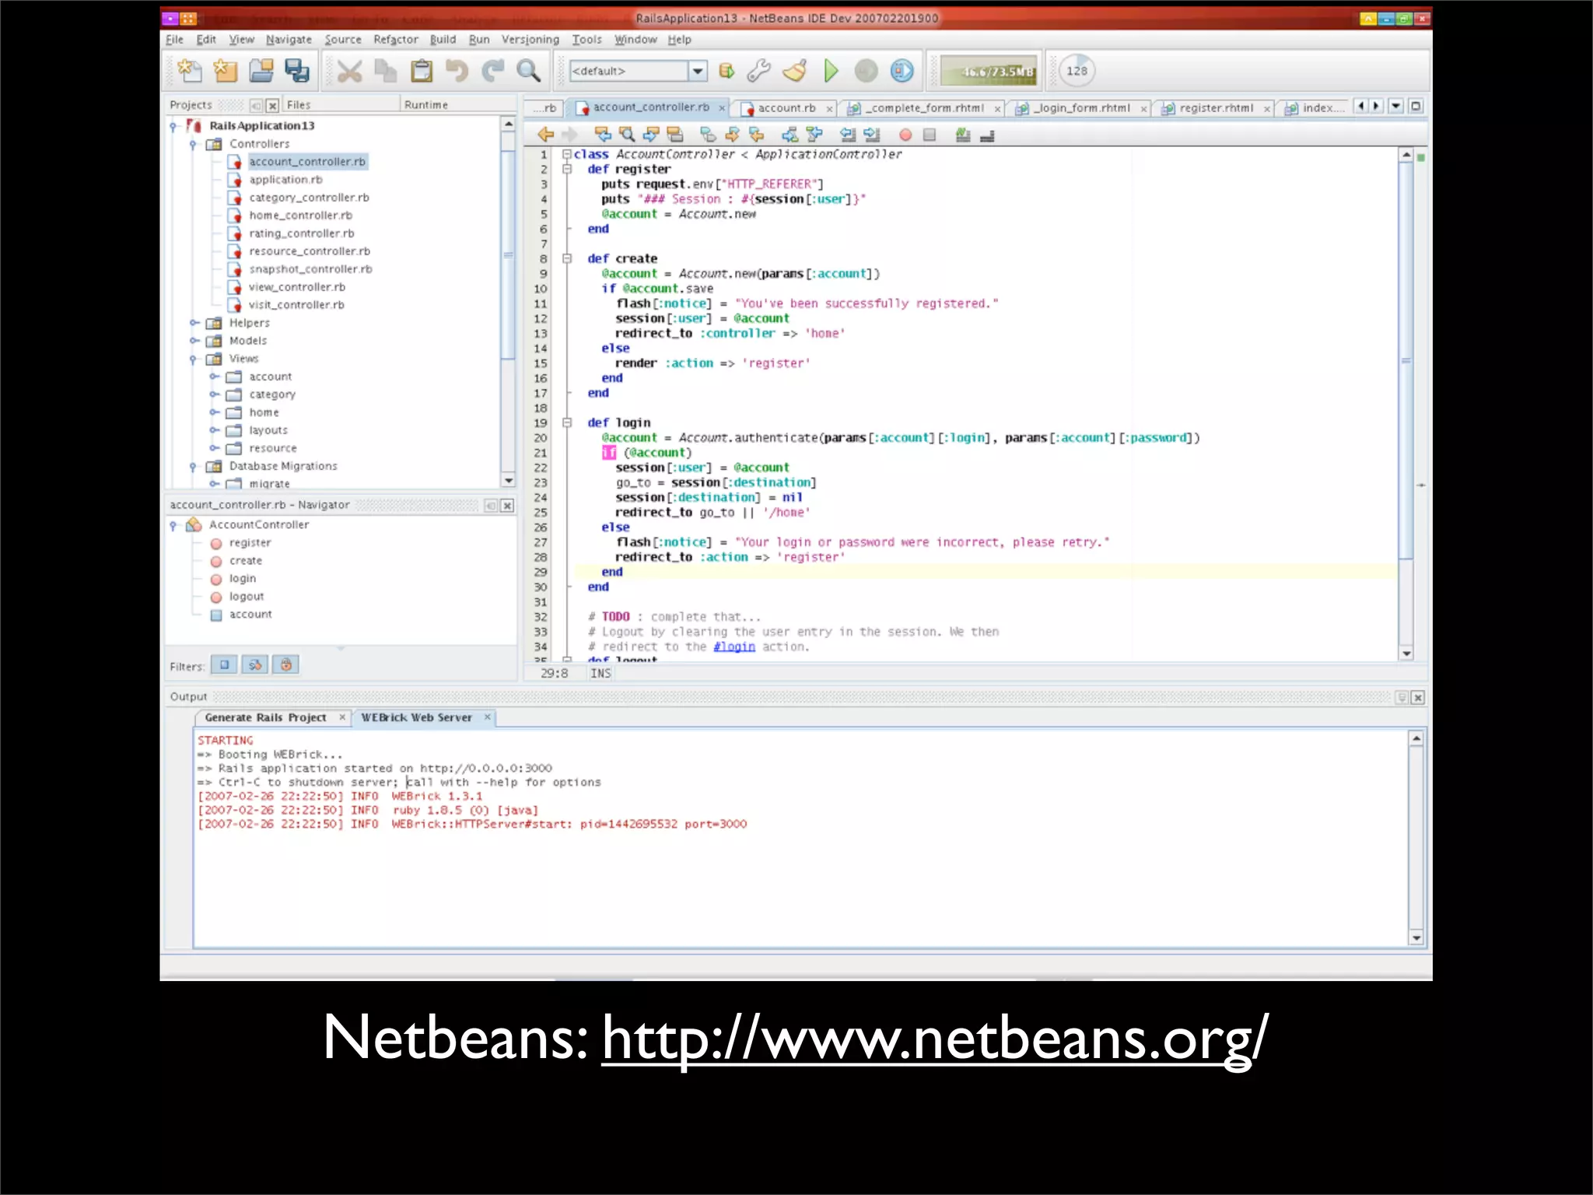Click the orange database arrow icon beside configuration combo
Screen dimensions: 1593x1195
click(x=727, y=71)
